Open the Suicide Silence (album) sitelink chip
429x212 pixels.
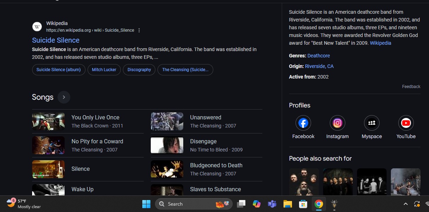[59, 70]
